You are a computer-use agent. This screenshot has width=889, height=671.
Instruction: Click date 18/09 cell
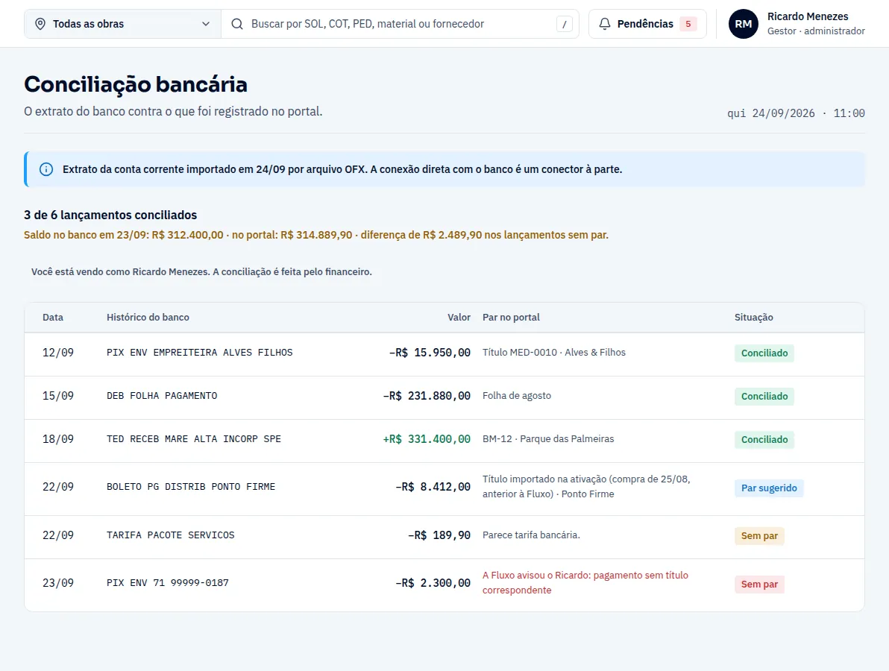(x=58, y=438)
